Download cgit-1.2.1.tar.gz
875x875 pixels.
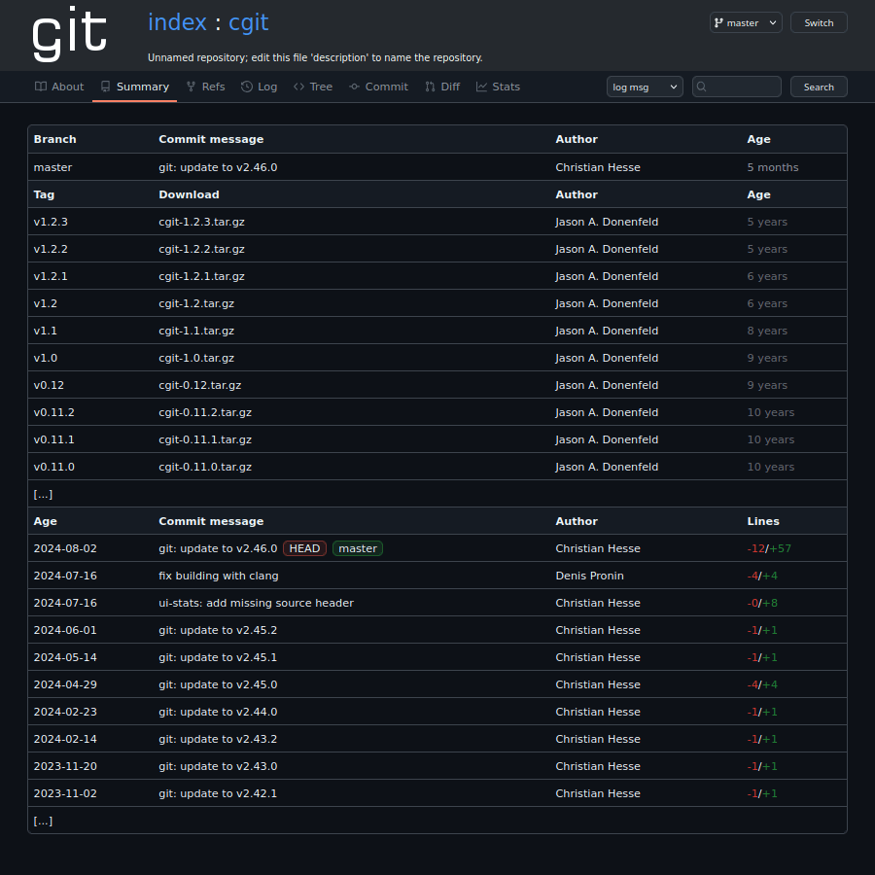click(201, 276)
